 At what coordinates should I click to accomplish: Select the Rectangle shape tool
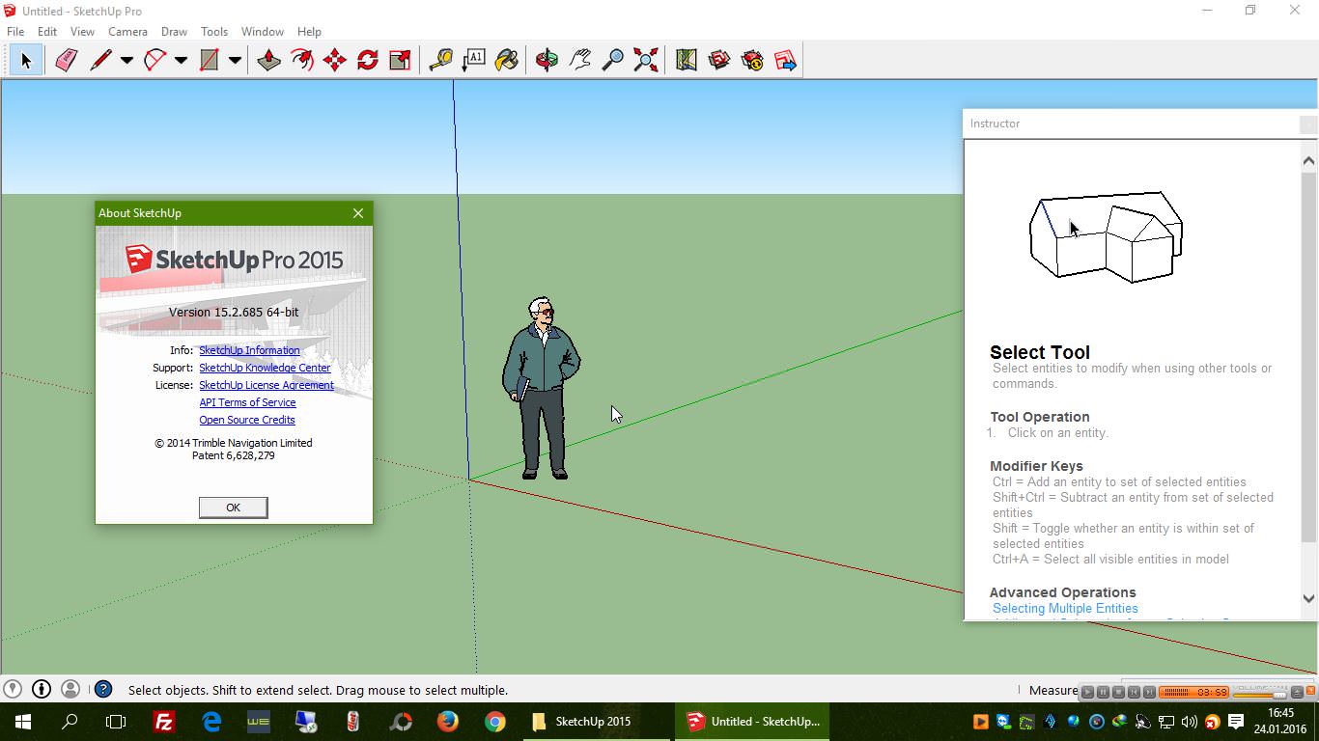pyautogui.click(x=209, y=60)
